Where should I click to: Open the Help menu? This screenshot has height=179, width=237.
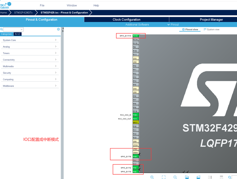click(x=96, y=5)
